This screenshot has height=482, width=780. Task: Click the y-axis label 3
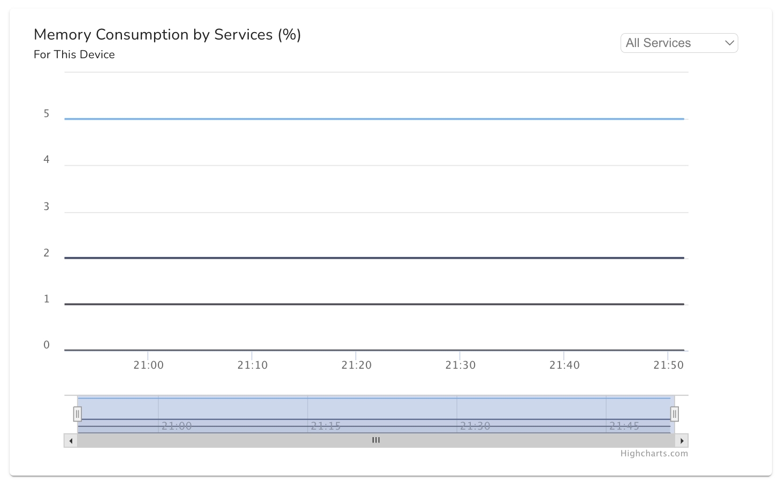47,206
